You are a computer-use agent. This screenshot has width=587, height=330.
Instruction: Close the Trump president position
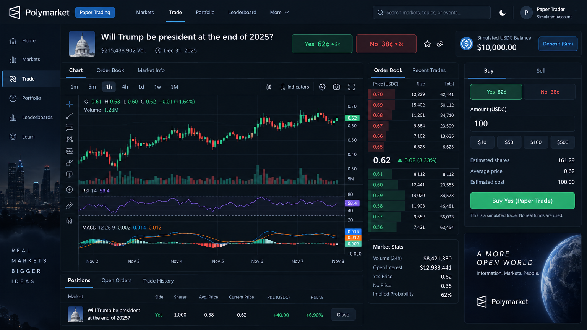(343, 315)
